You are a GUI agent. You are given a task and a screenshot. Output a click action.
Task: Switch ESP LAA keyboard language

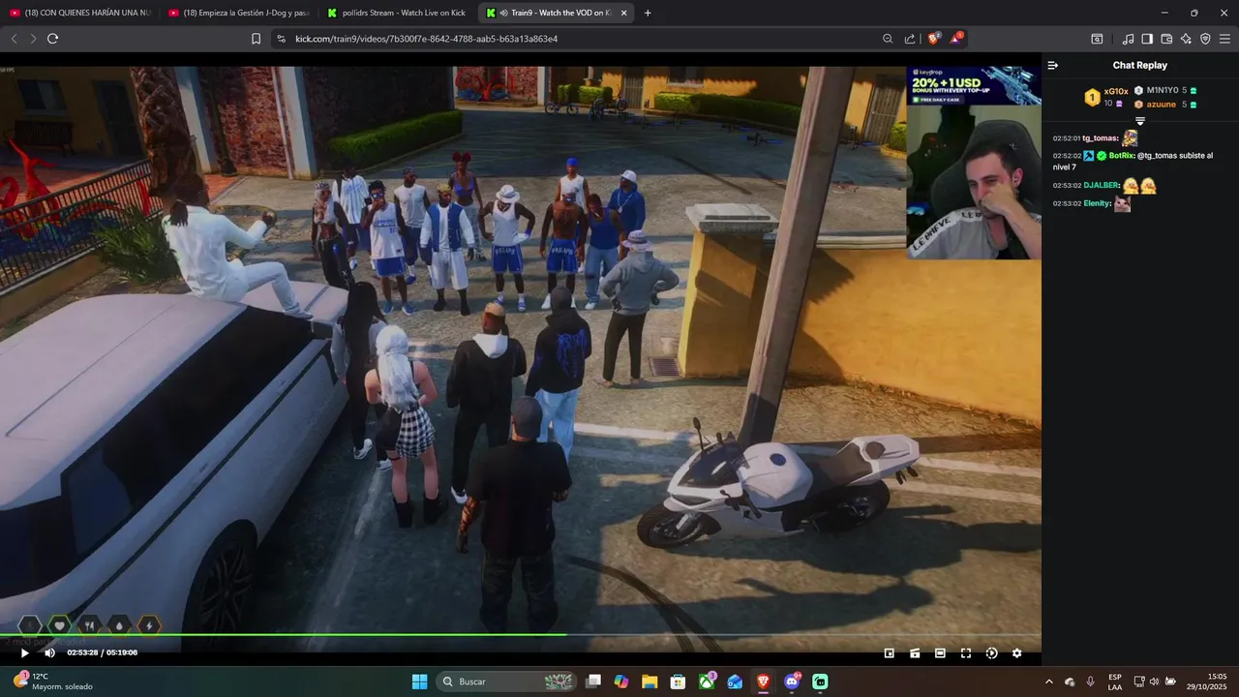[1115, 682]
